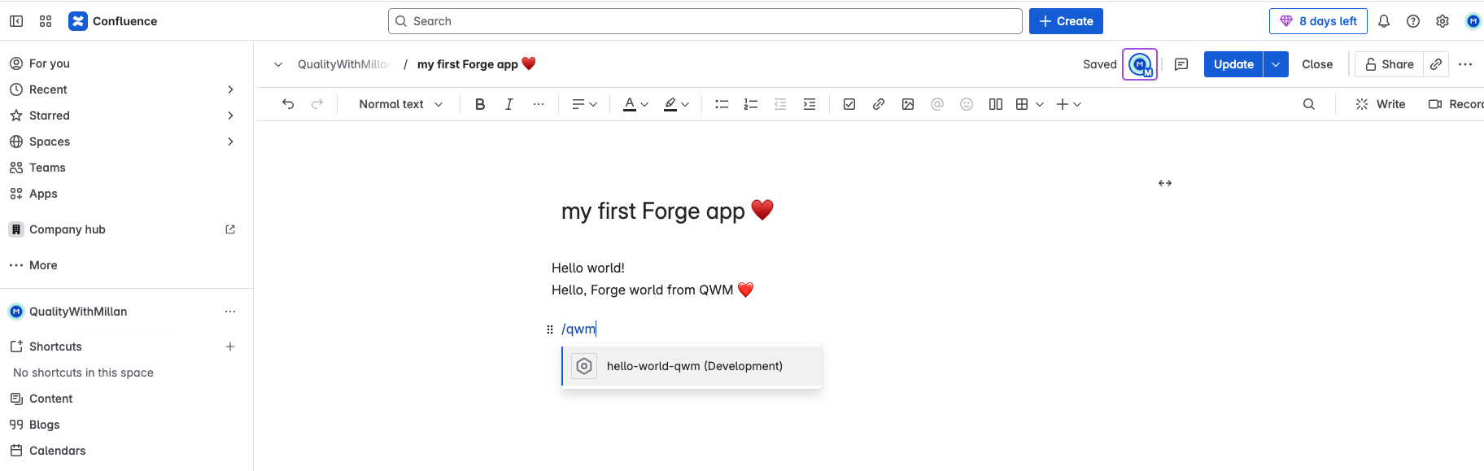Open the insert elements plus menu

(x=1068, y=104)
